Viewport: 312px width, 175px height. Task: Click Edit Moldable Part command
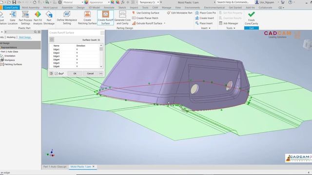click(x=180, y=13)
